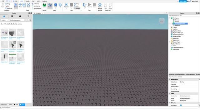The image size is (200, 112).
Task: Open the Terrain Editor
Action: click(44, 6)
